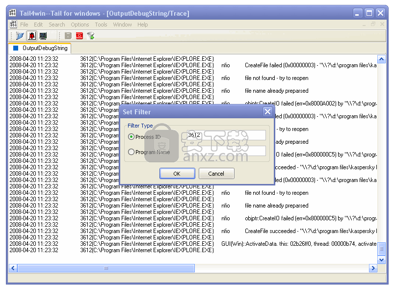Click the gray disk save icon

(68, 36)
